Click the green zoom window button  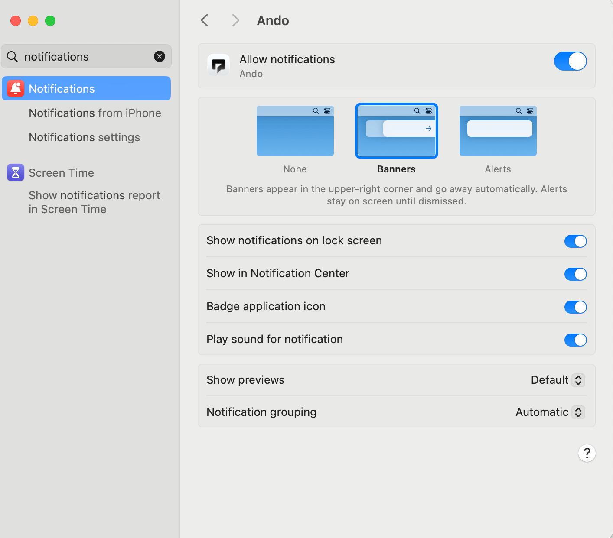tap(50, 21)
